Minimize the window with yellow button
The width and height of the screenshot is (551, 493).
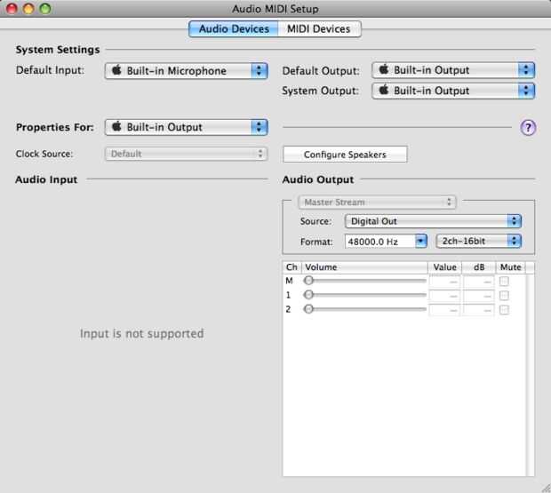click(x=28, y=8)
